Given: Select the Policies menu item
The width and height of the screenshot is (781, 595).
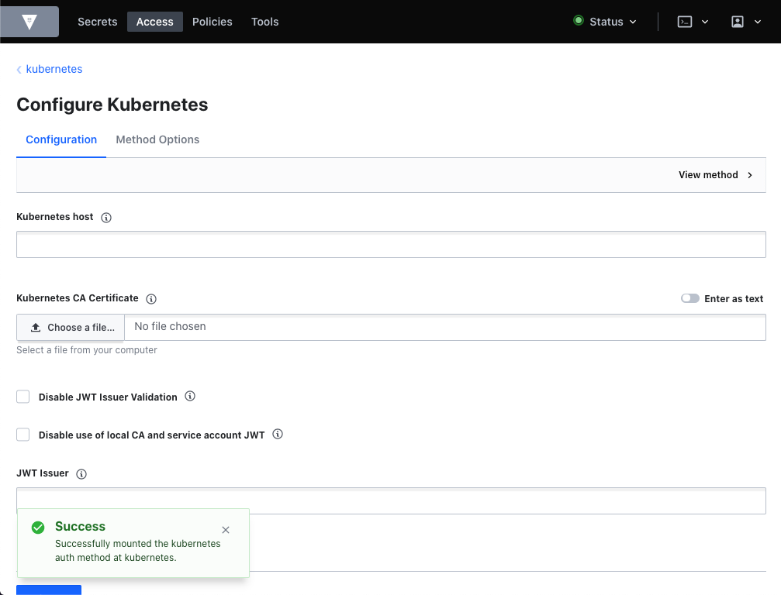Looking at the screenshot, I should [212, 21].
